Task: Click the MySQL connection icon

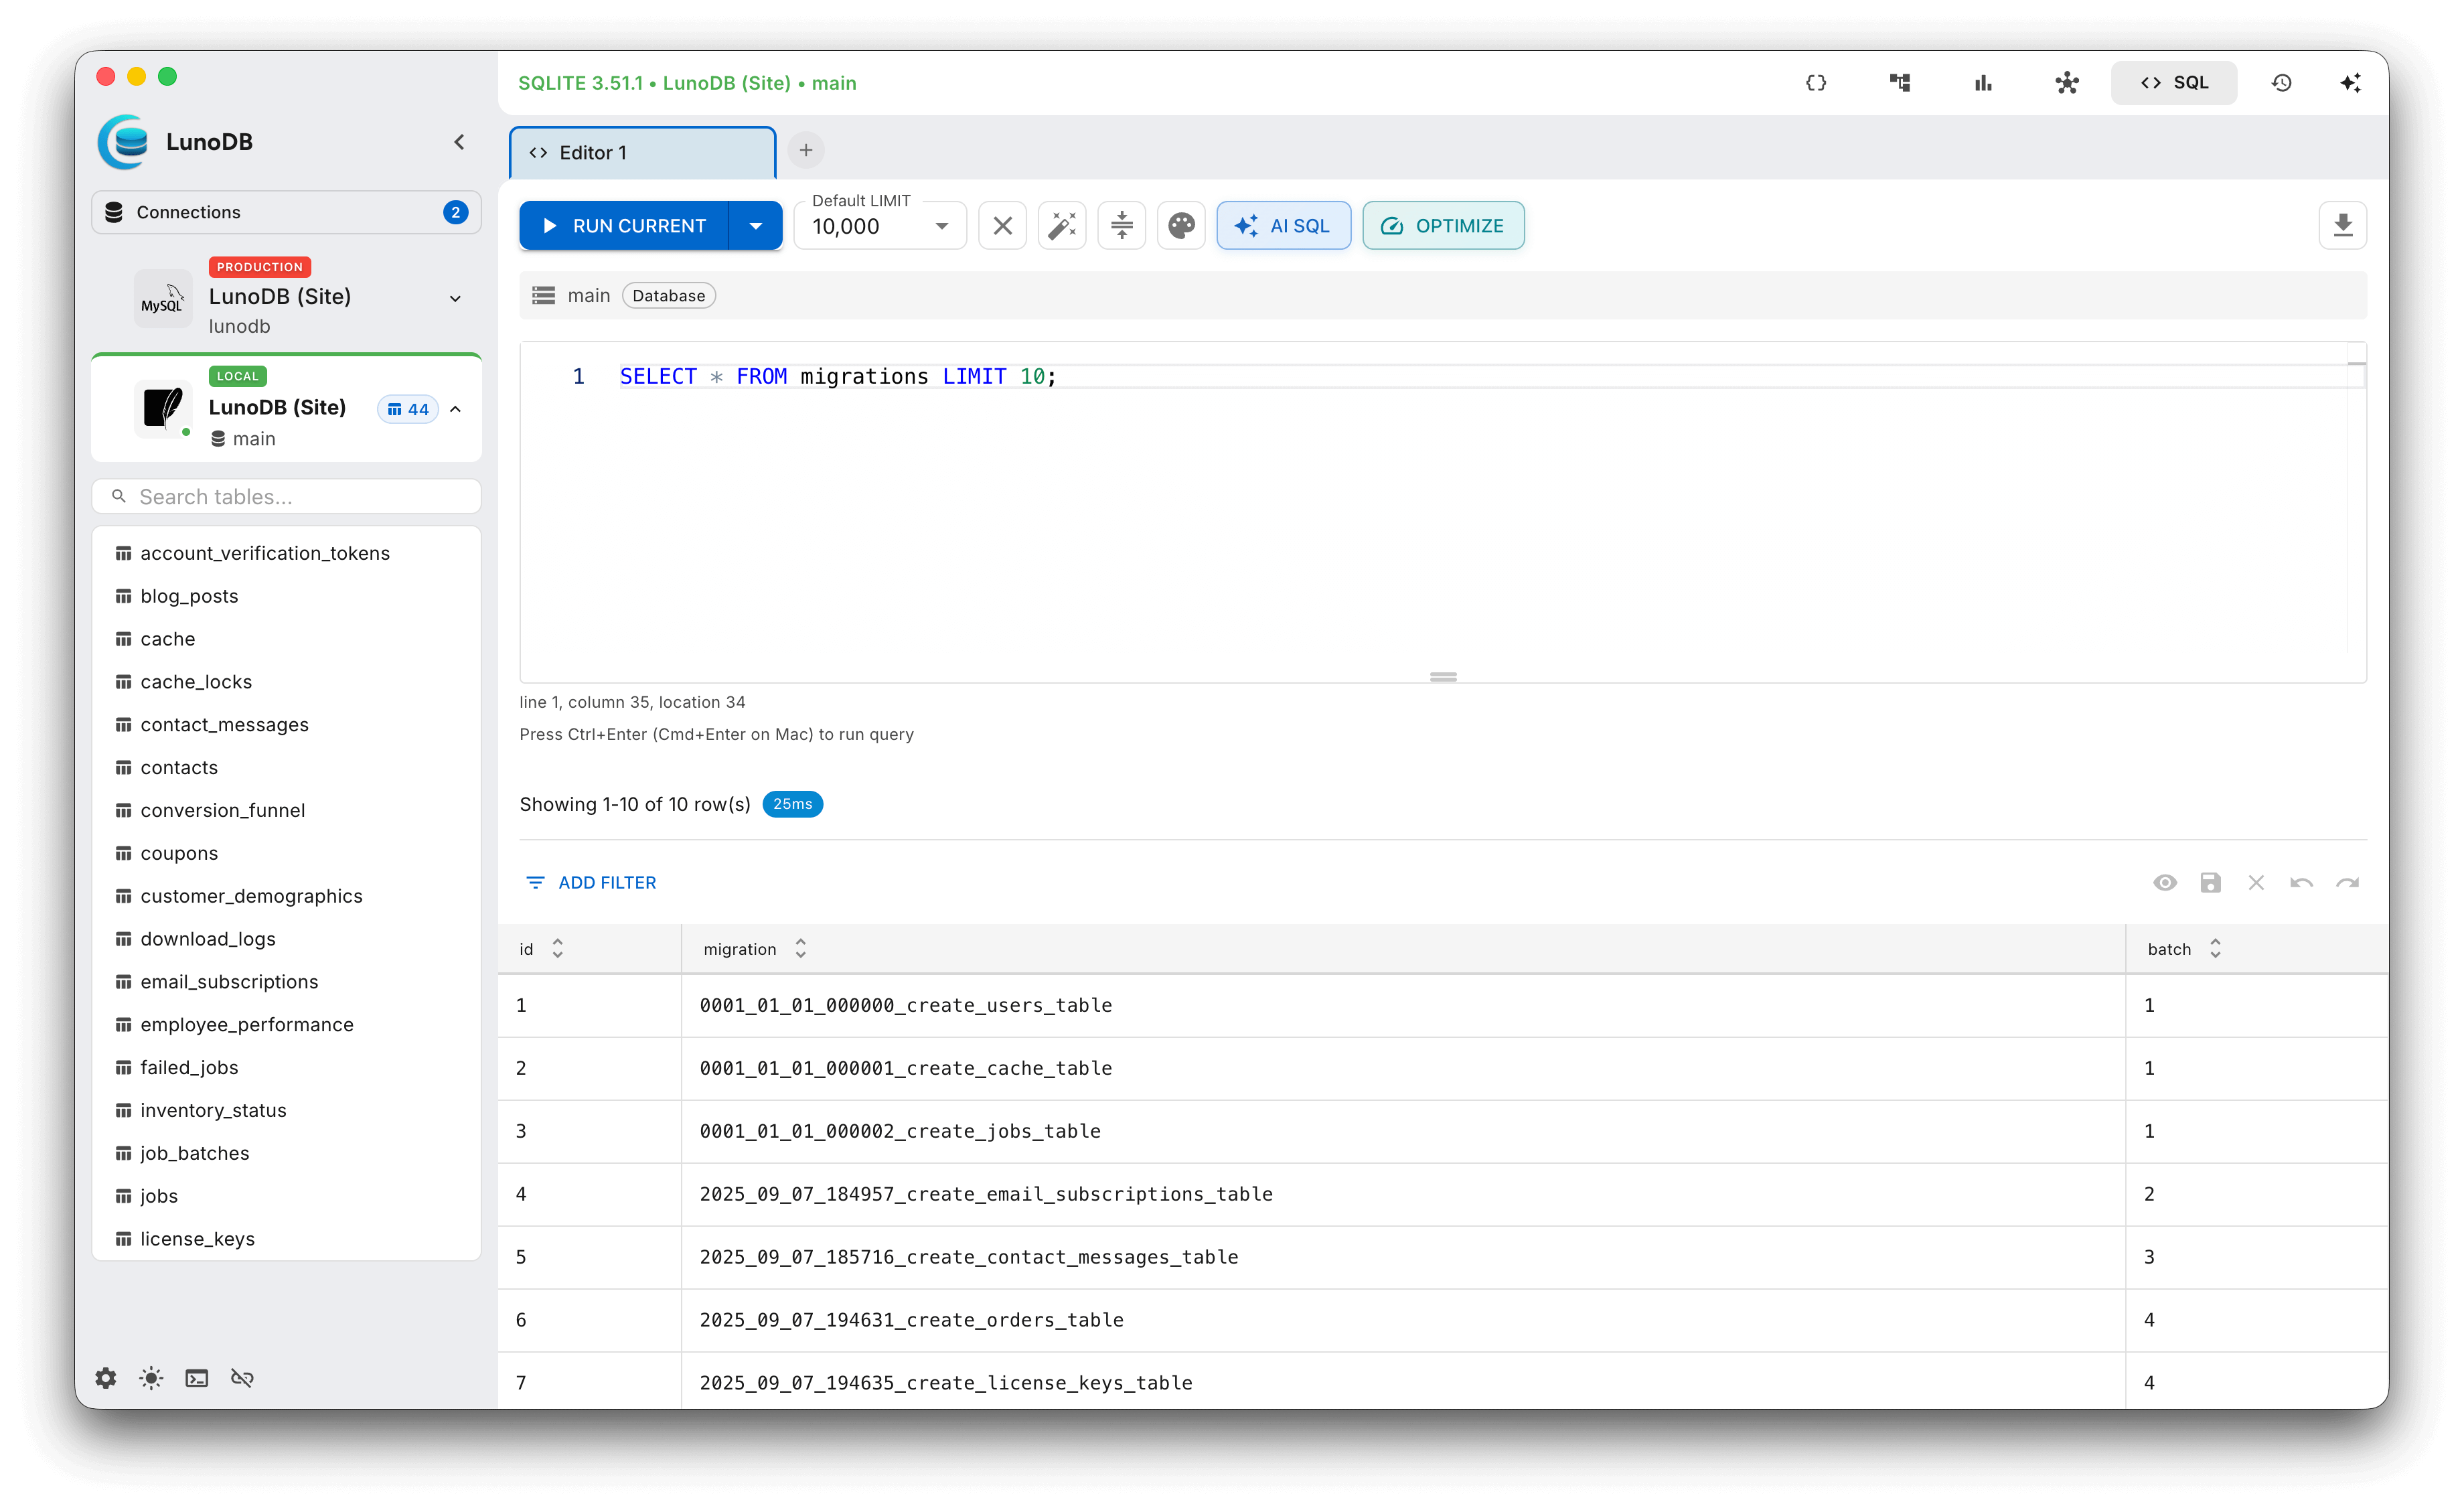Action: (x=163, y=298)
